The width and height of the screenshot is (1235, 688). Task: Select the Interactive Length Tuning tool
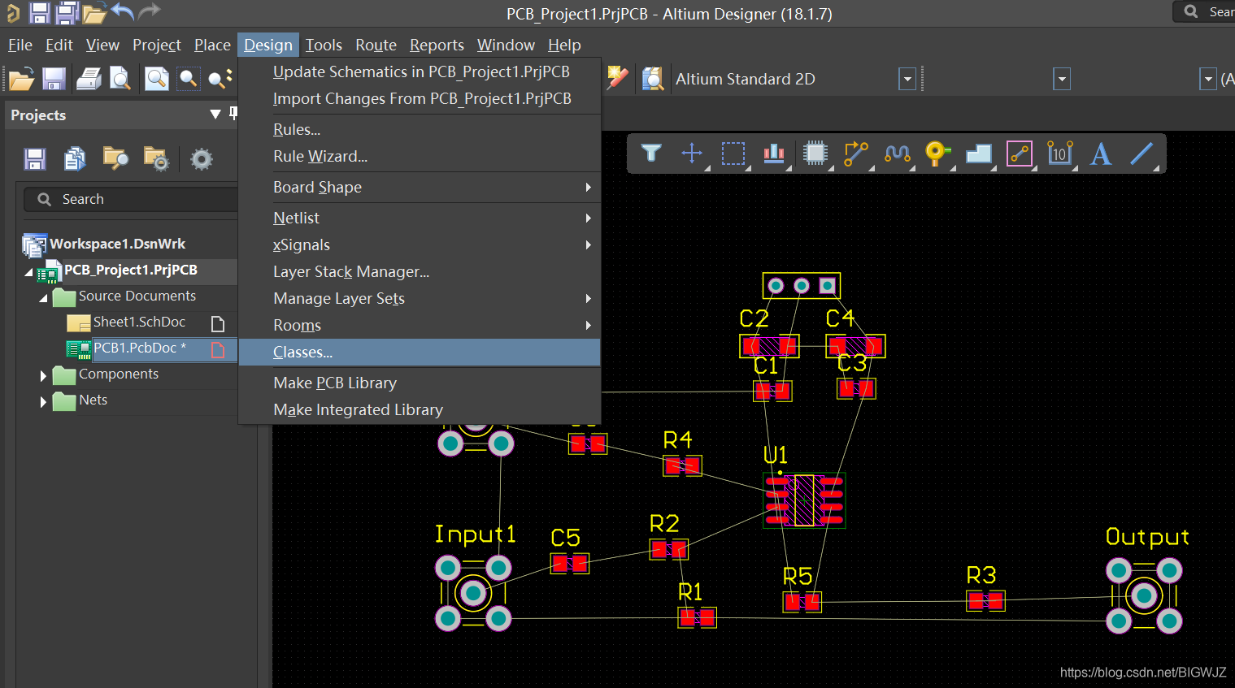pyautogui.click(x=898, y=154)
